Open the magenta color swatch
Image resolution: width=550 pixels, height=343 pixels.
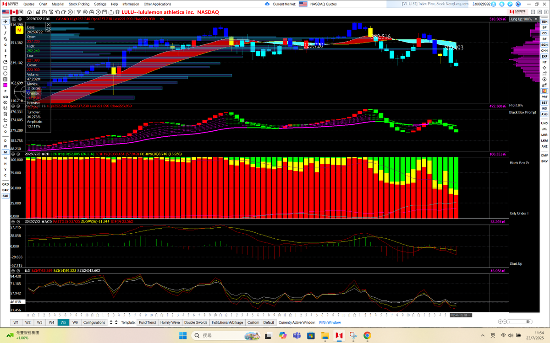(5, 85)
